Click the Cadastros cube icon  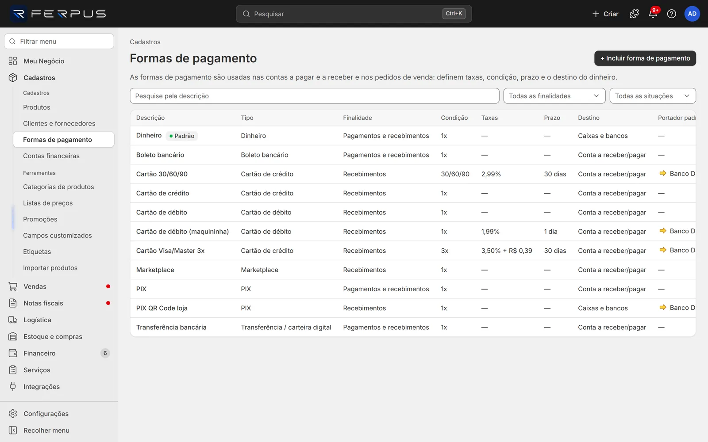tap(13, 78)
